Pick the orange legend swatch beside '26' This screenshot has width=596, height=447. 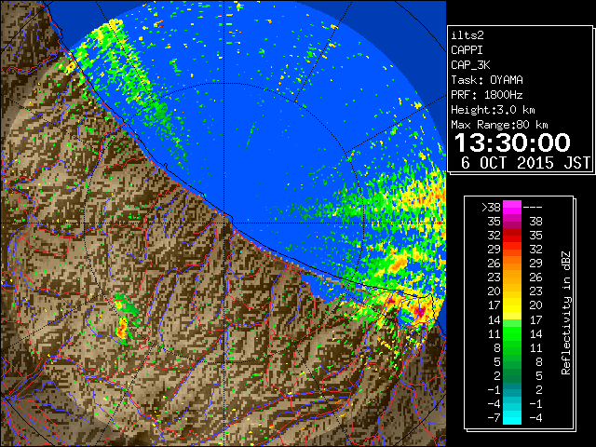click(512, 264)
